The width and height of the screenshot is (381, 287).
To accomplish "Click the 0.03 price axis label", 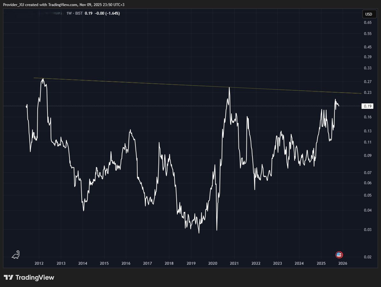I will (x=368, y=229).
